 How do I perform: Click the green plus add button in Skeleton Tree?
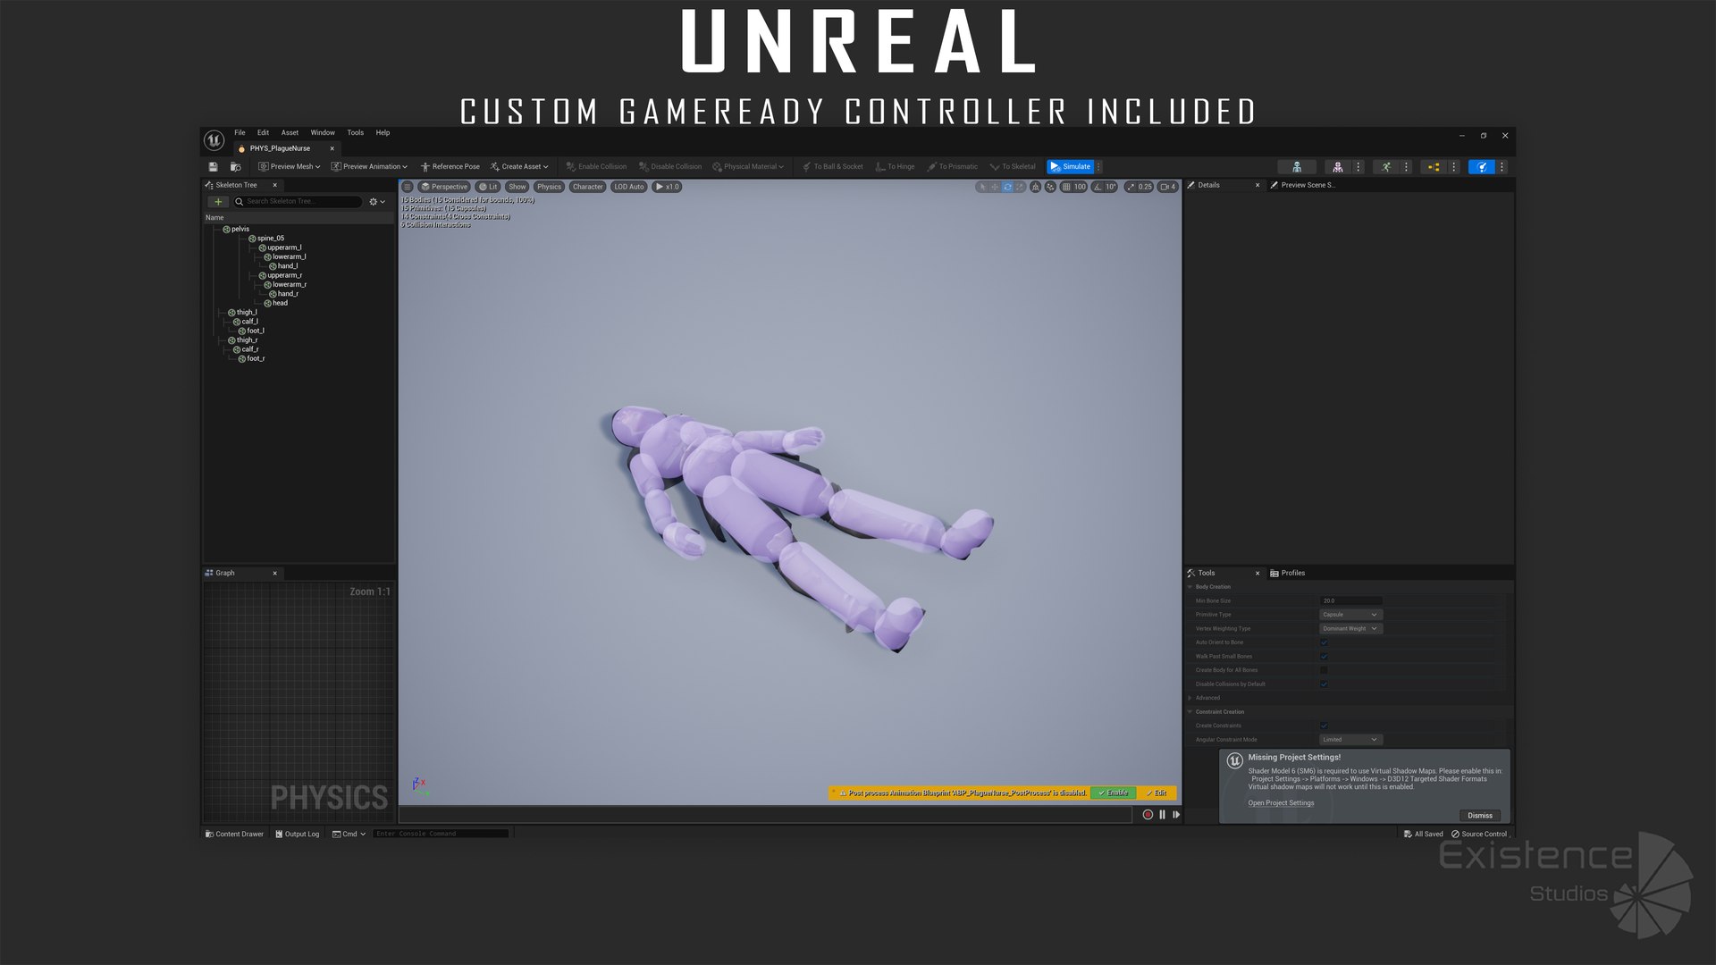click(x=218, y=202)
